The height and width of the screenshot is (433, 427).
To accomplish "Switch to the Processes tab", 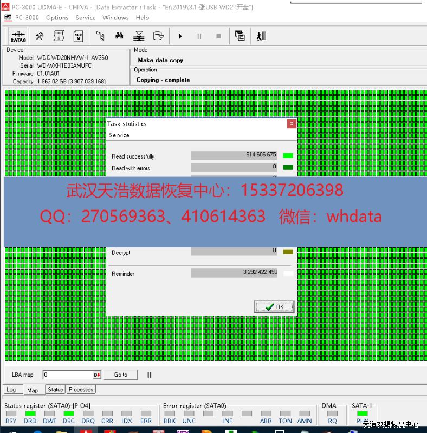I will [x=81, y=390].
